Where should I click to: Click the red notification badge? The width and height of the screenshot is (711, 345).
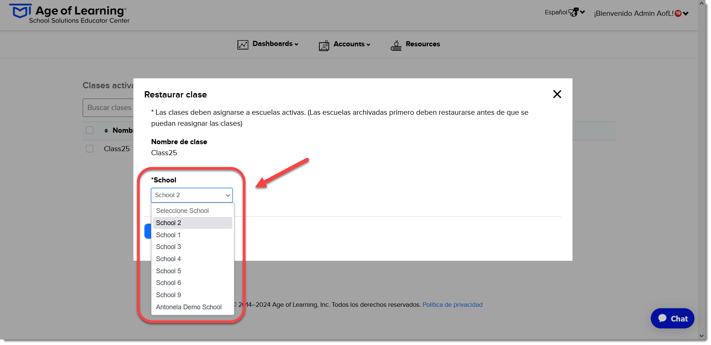[x=678, y=13]
